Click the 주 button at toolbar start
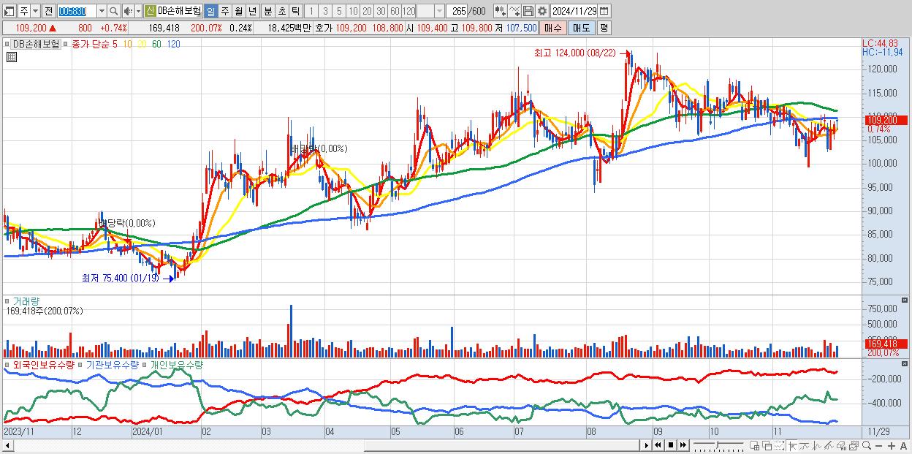This screenshot has width=912, height=454. click(x=24, y=11)
